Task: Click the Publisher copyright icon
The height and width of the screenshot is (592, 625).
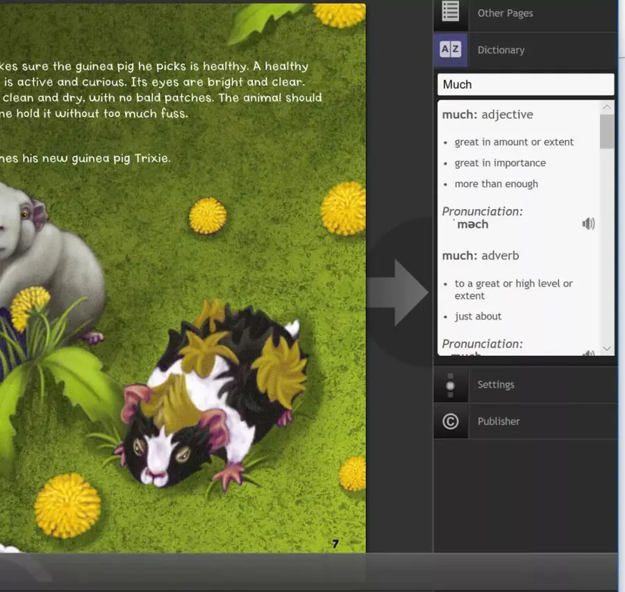Action: click(x=451, y=422)
